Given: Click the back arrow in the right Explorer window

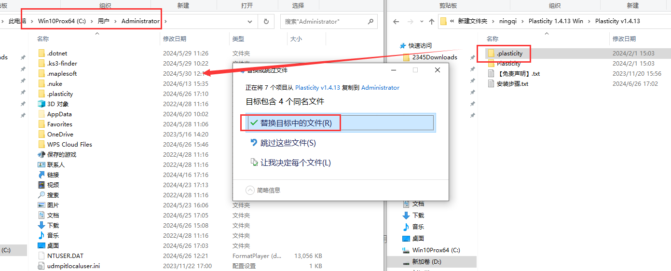Looking at the screenshot, I should [396, 22].
